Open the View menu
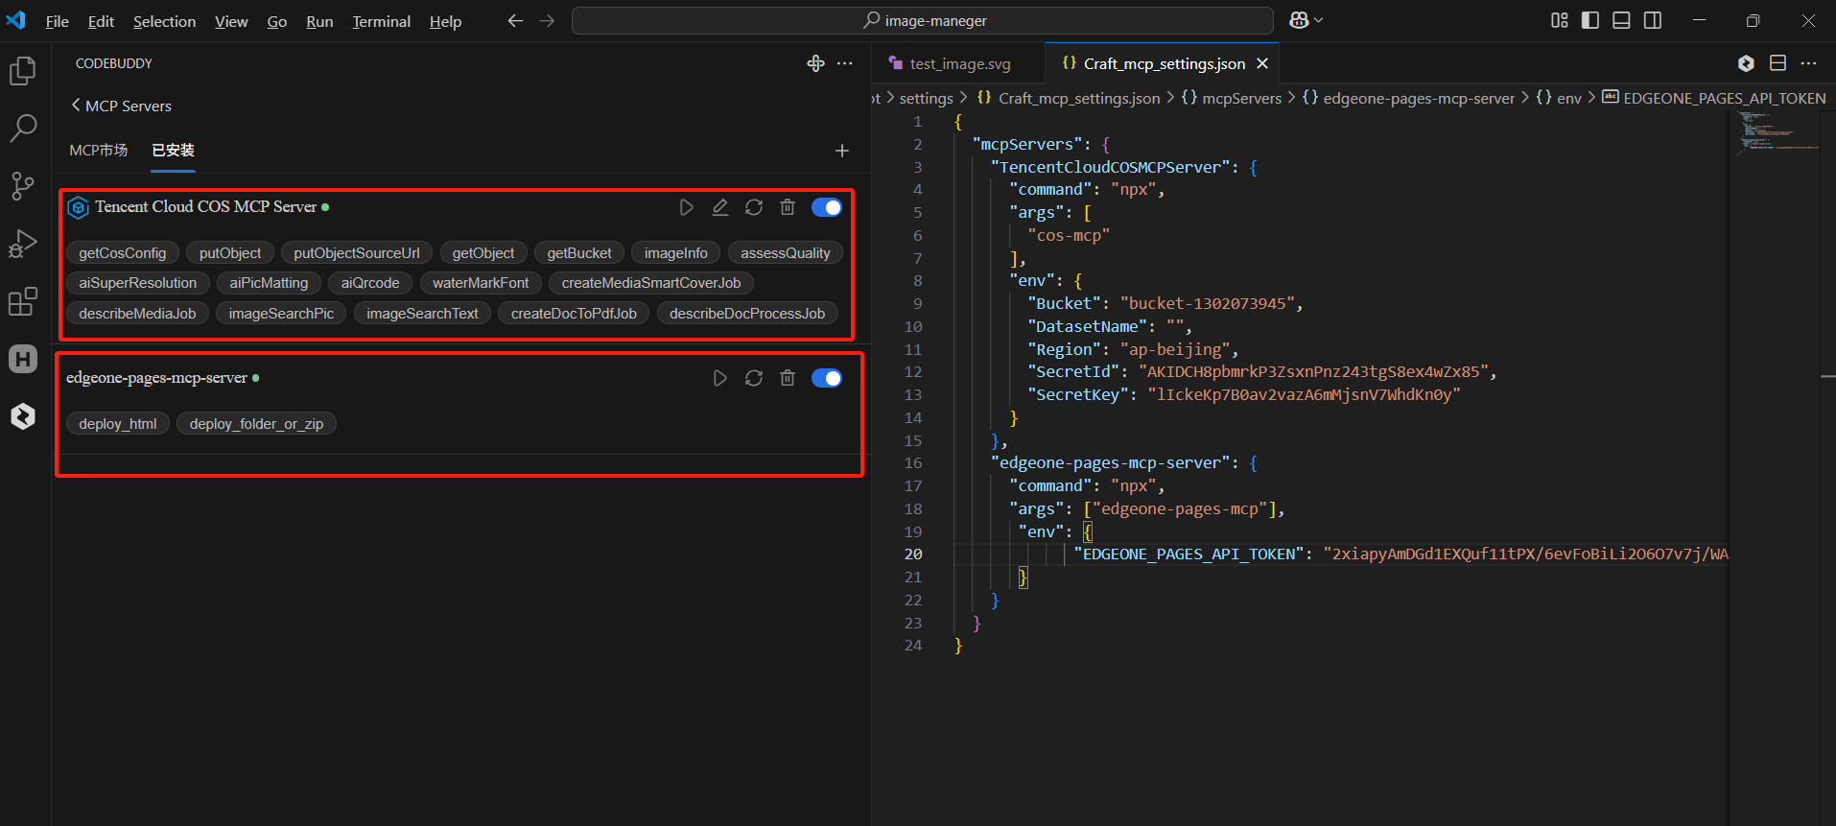Screen dimensions: 1836x826 coord(231,21)
